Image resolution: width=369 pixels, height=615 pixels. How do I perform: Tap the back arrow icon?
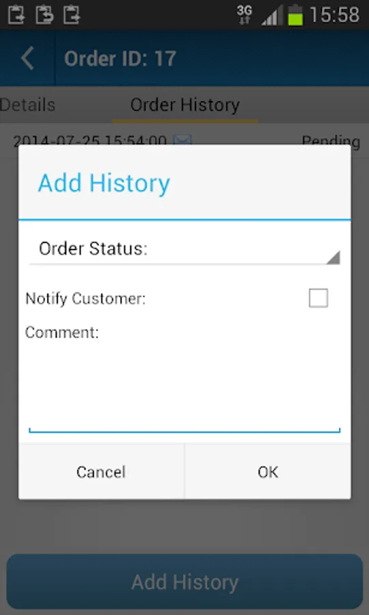27,58
